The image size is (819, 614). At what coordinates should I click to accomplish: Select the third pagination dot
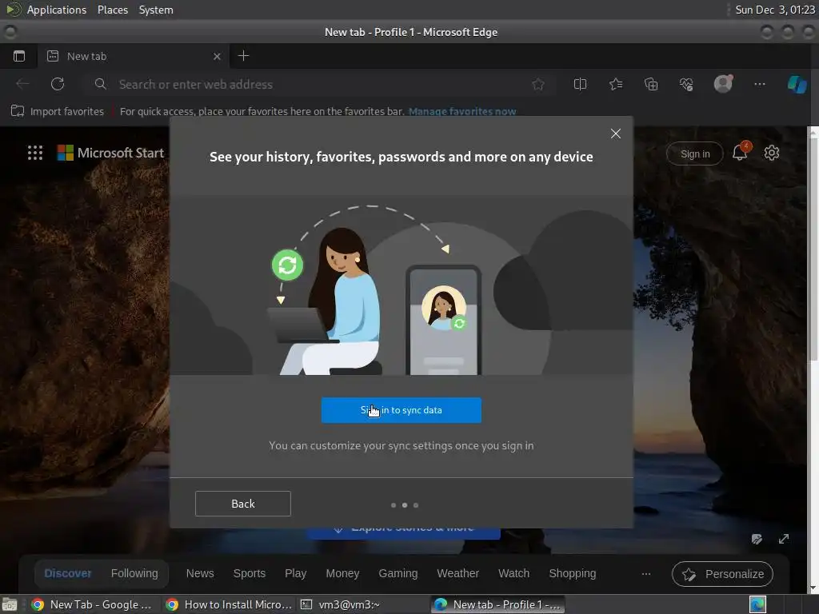[x=416, y=505]
